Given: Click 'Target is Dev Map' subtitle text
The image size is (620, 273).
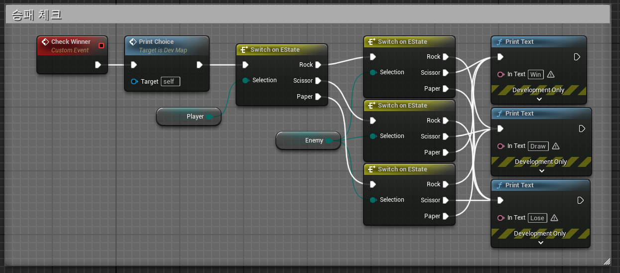Looking at the screenshot, I should coord(163,50).
